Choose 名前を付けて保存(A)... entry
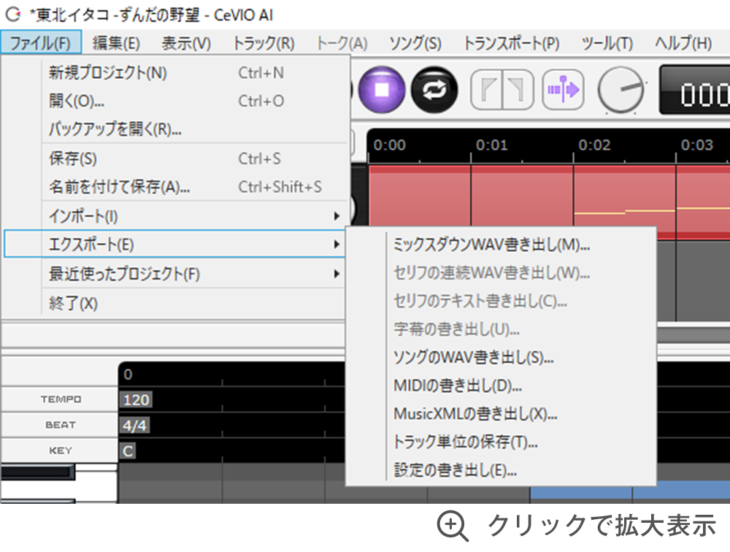 coord(174,187)
